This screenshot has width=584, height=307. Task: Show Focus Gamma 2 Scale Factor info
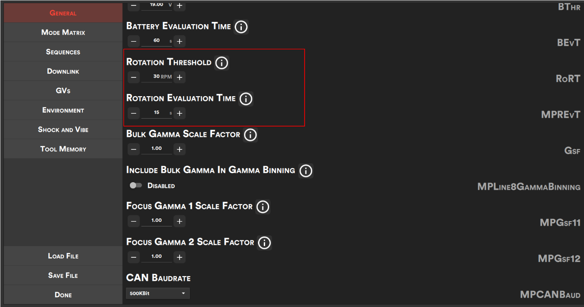(x=264, y=243)
